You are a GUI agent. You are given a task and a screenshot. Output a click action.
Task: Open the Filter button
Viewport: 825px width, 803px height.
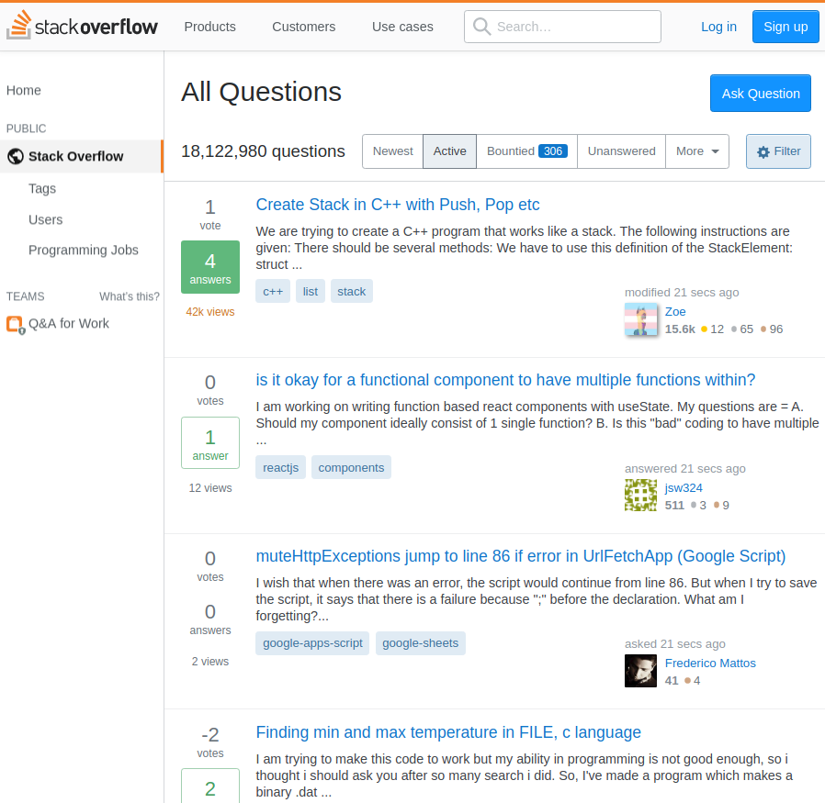(x=778, y=151)
